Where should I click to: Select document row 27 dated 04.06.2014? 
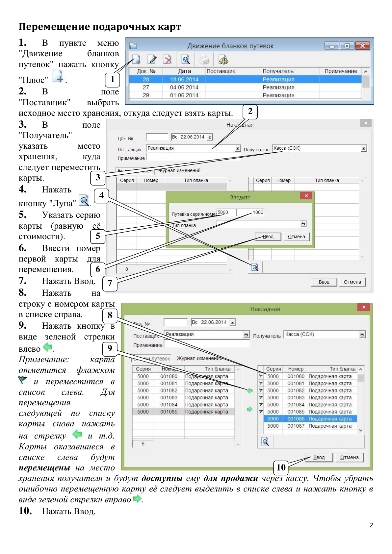[x=245, y=87]
